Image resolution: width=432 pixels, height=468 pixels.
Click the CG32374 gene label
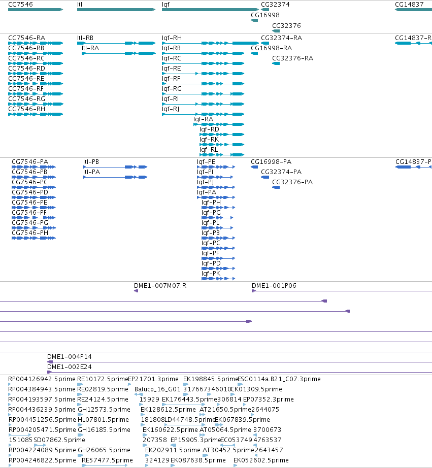pos(275,5)
